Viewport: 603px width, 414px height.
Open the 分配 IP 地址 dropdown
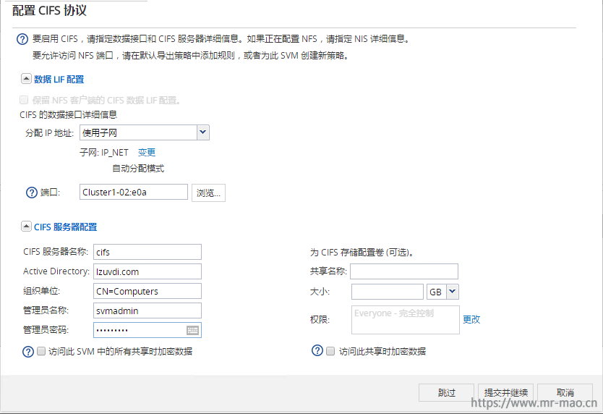tap(203, 132)
